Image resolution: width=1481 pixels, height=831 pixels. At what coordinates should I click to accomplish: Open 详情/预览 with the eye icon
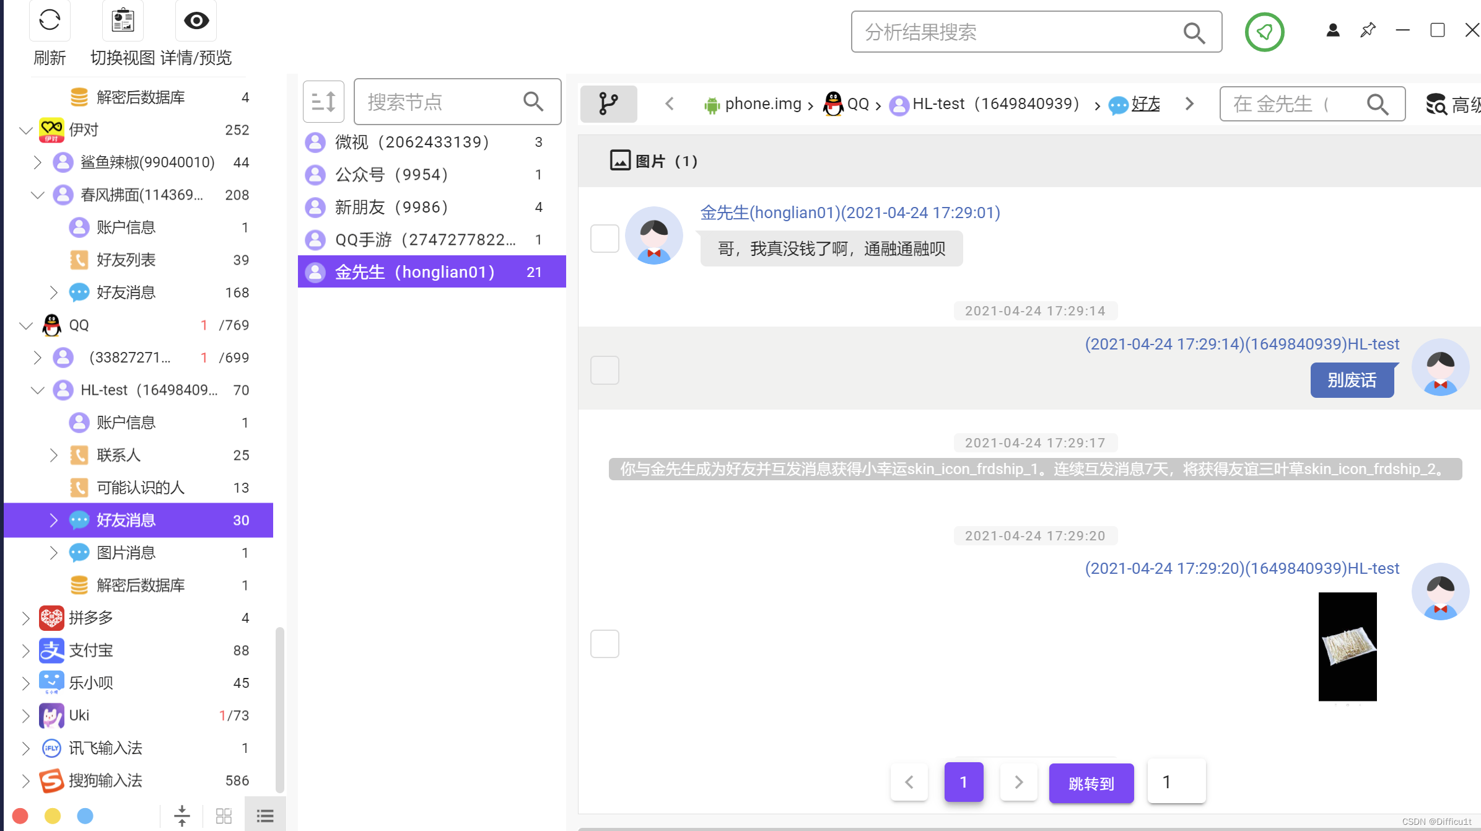[196, 21]
